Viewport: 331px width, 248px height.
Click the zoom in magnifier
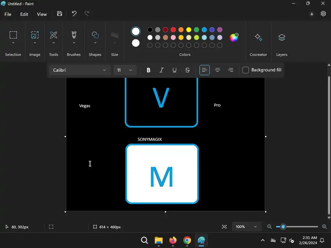pyautogui.click(x=325, y=227)
